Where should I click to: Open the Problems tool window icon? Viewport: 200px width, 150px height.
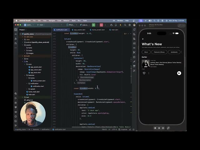point(16,117)
